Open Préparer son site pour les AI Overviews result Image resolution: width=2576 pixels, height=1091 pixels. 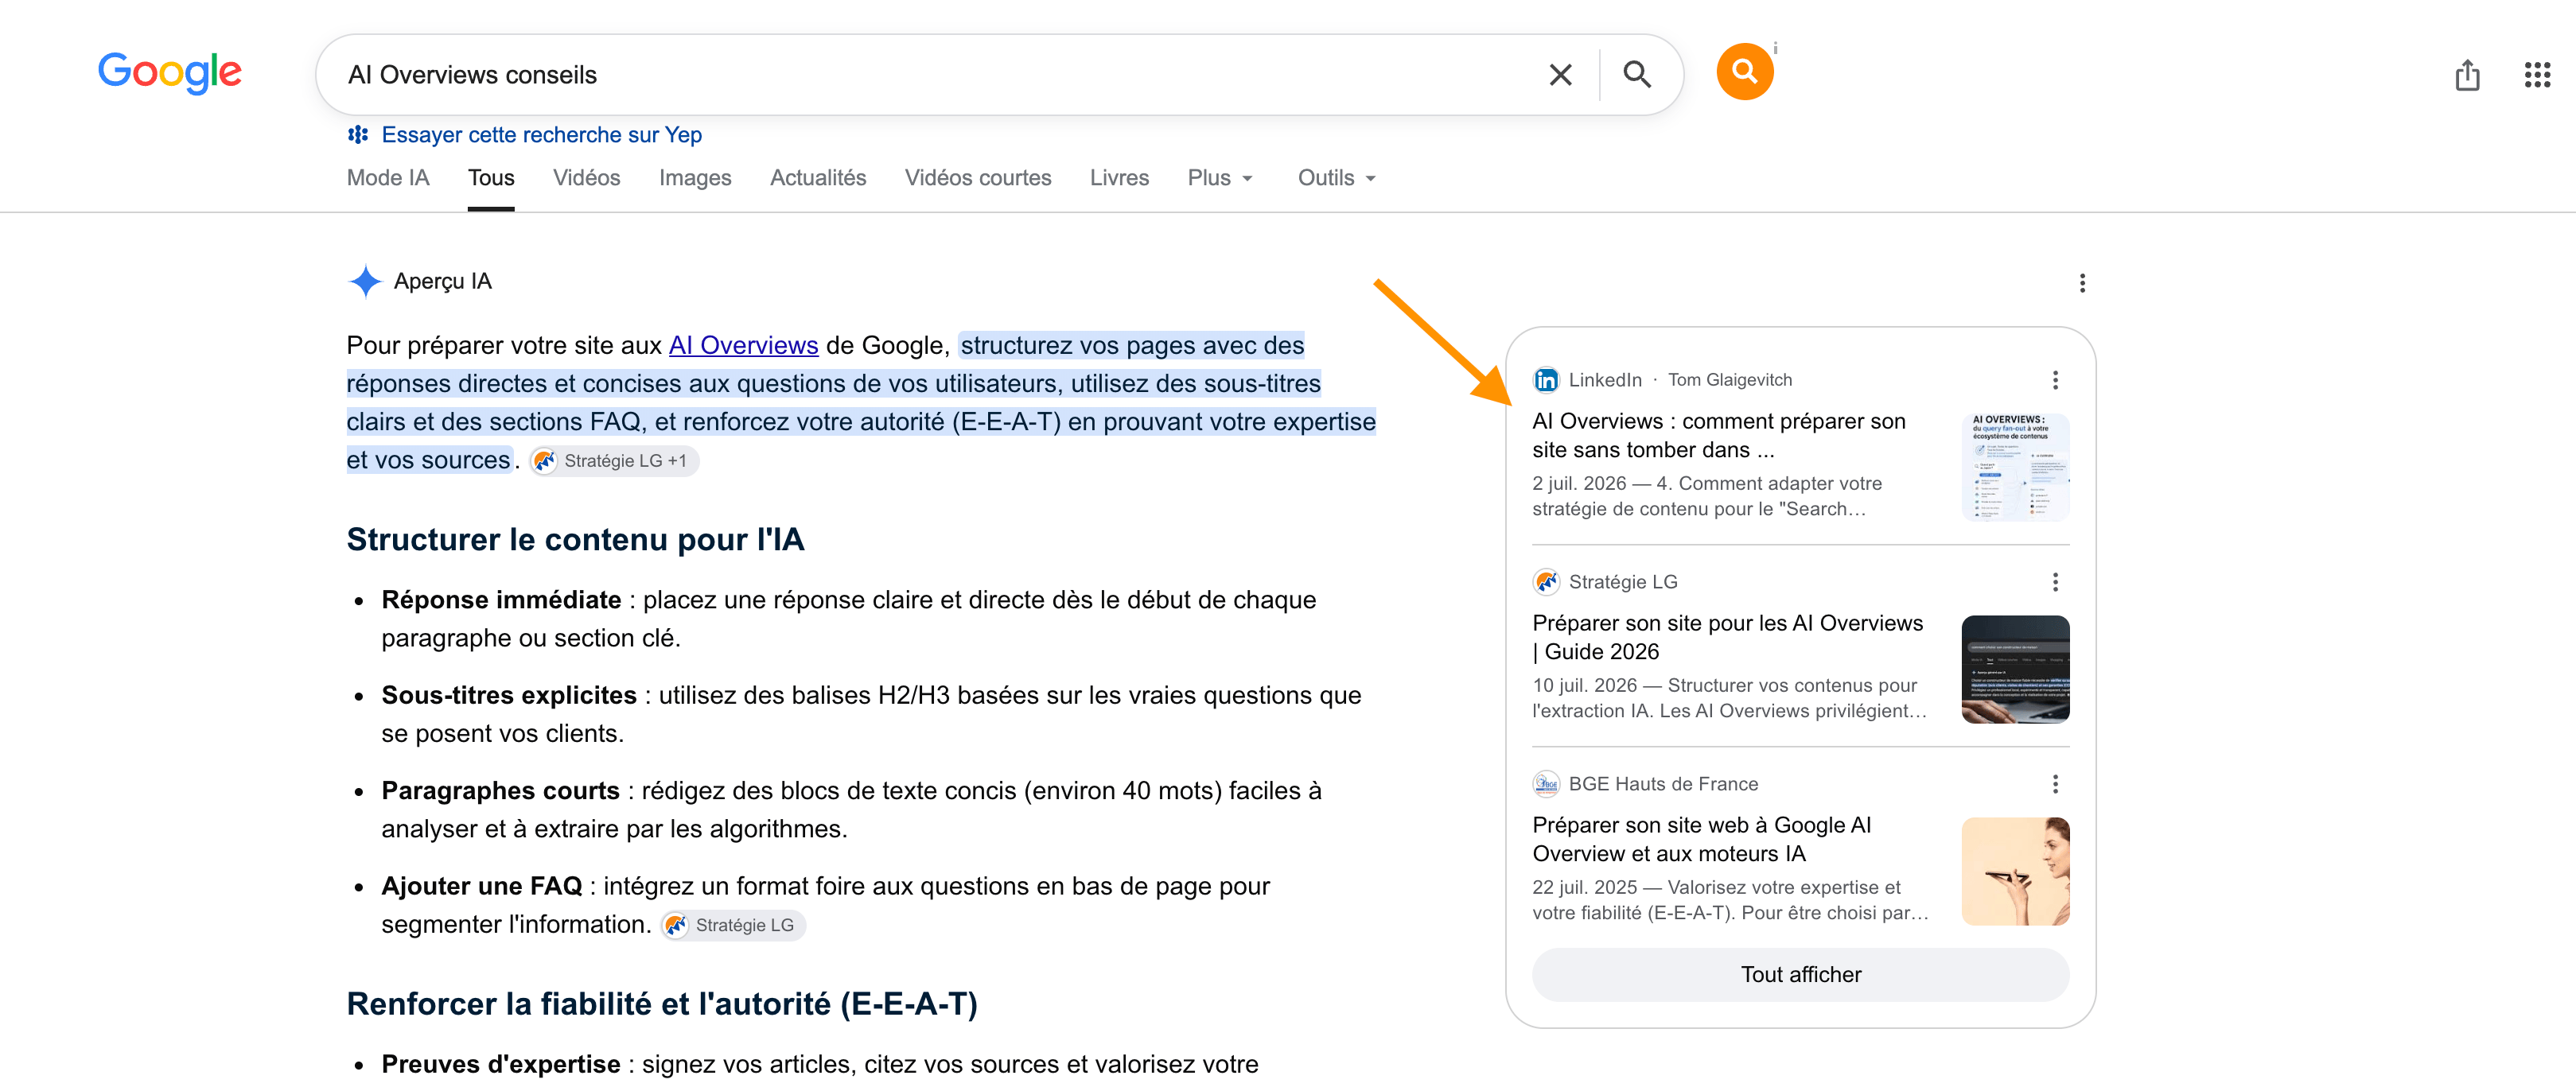tap(1727, 637)
